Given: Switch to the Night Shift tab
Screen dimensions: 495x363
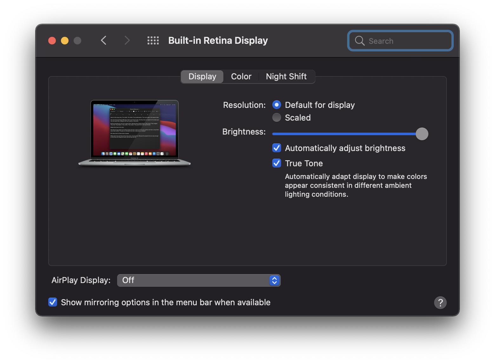Looking at the screenshot, I should pyautogui.click(x=286, y=77).
